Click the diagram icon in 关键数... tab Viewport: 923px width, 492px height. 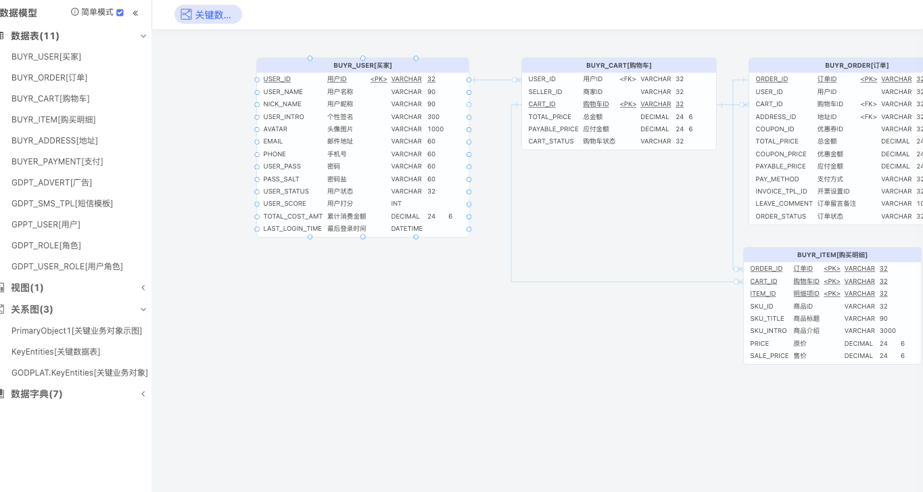click(186, 14)
